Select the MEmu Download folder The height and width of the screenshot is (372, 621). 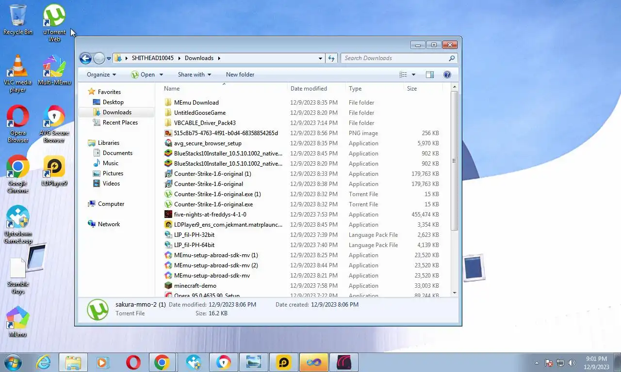(x=196, y=103)
